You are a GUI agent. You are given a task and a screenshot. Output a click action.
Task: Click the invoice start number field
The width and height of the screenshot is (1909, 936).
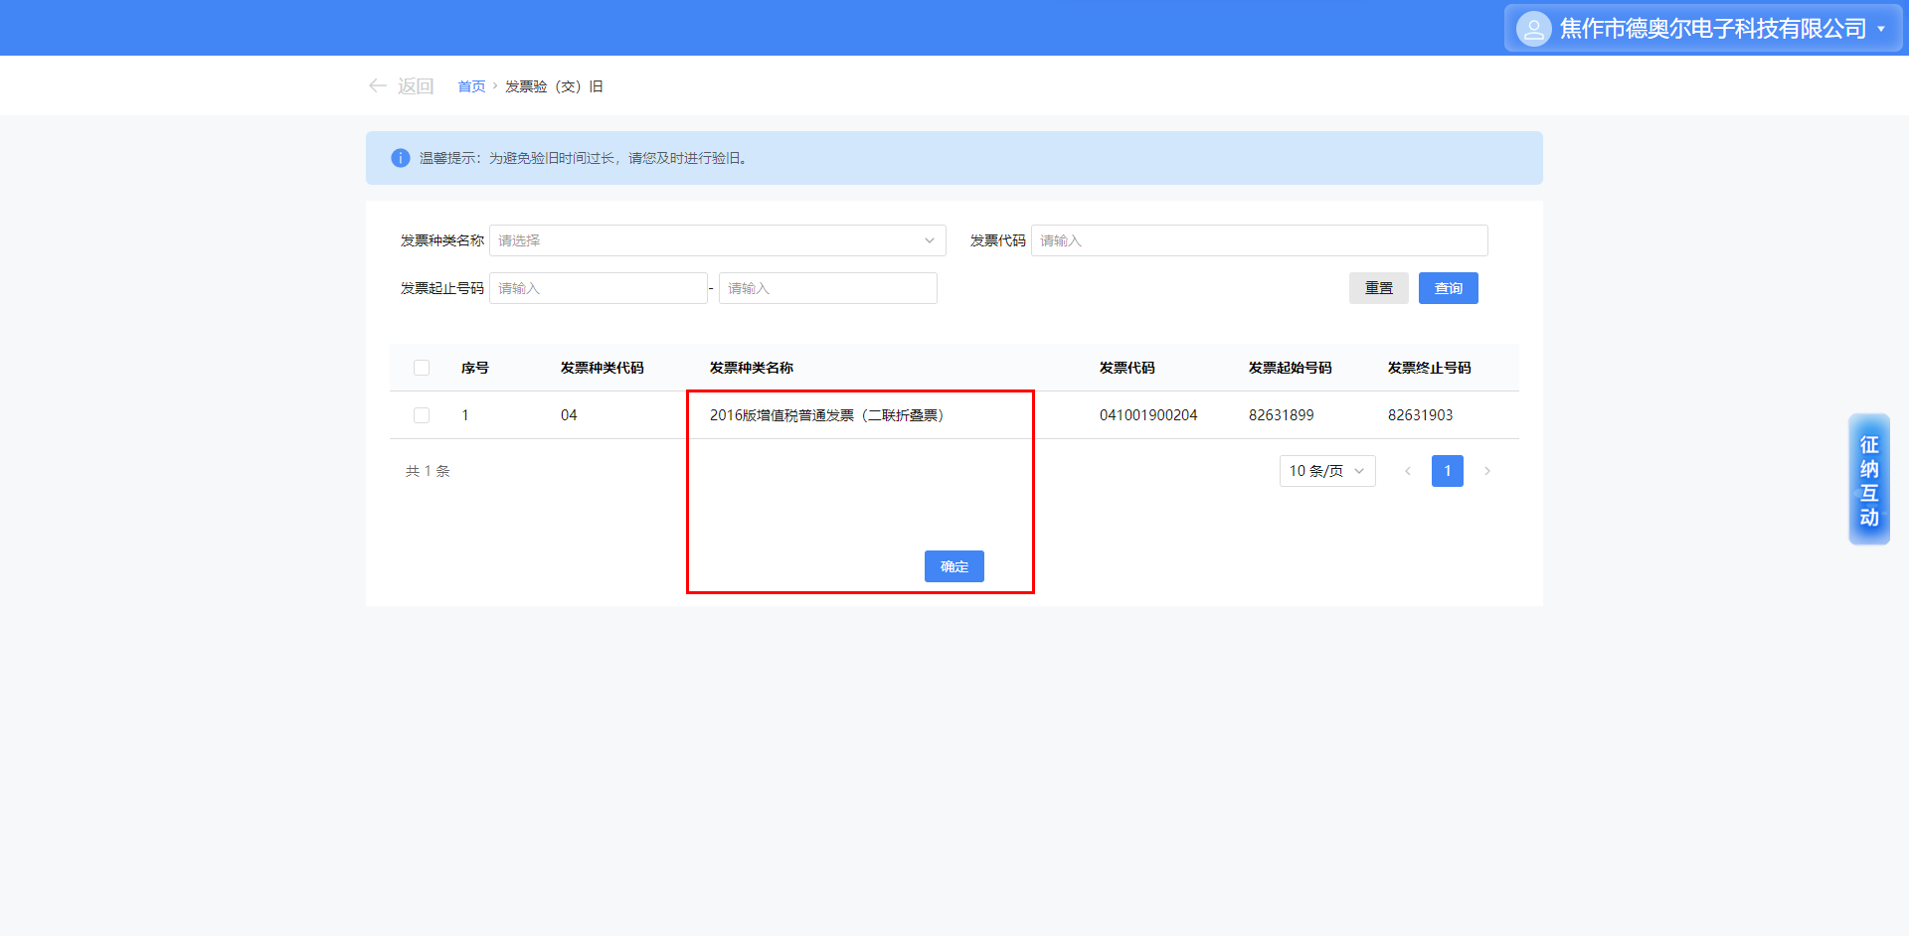[x=598, y=288]
